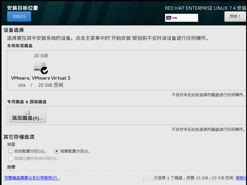This screenshot has width=247, height=185.
Task: Click the 设备选择 section heading
Action: [14, 30]
